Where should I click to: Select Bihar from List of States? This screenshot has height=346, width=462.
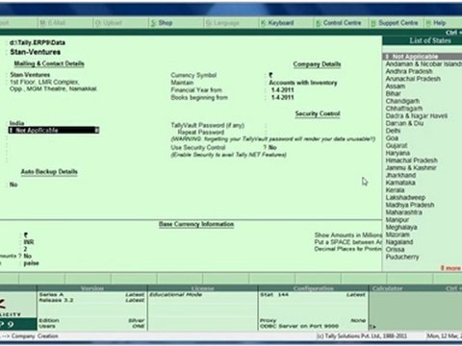pyautogui.click(x=393, y=93)
